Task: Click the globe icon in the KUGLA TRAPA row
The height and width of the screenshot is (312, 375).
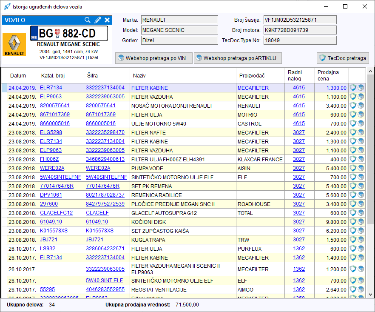Action: tap(361, 240)
